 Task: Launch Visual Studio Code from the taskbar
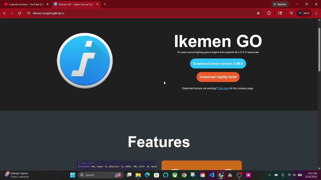pos(212,175)
